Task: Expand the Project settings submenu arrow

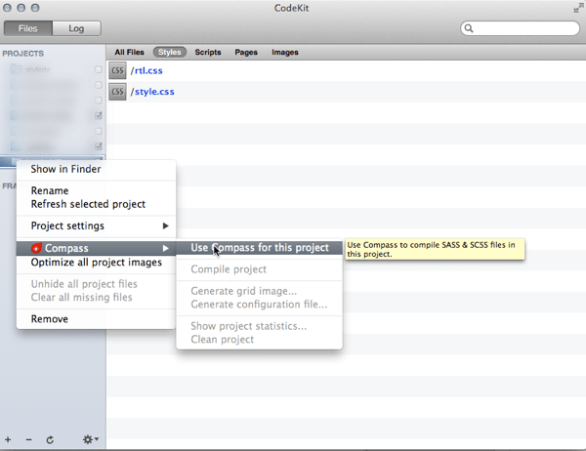Action: click(166, 225)
